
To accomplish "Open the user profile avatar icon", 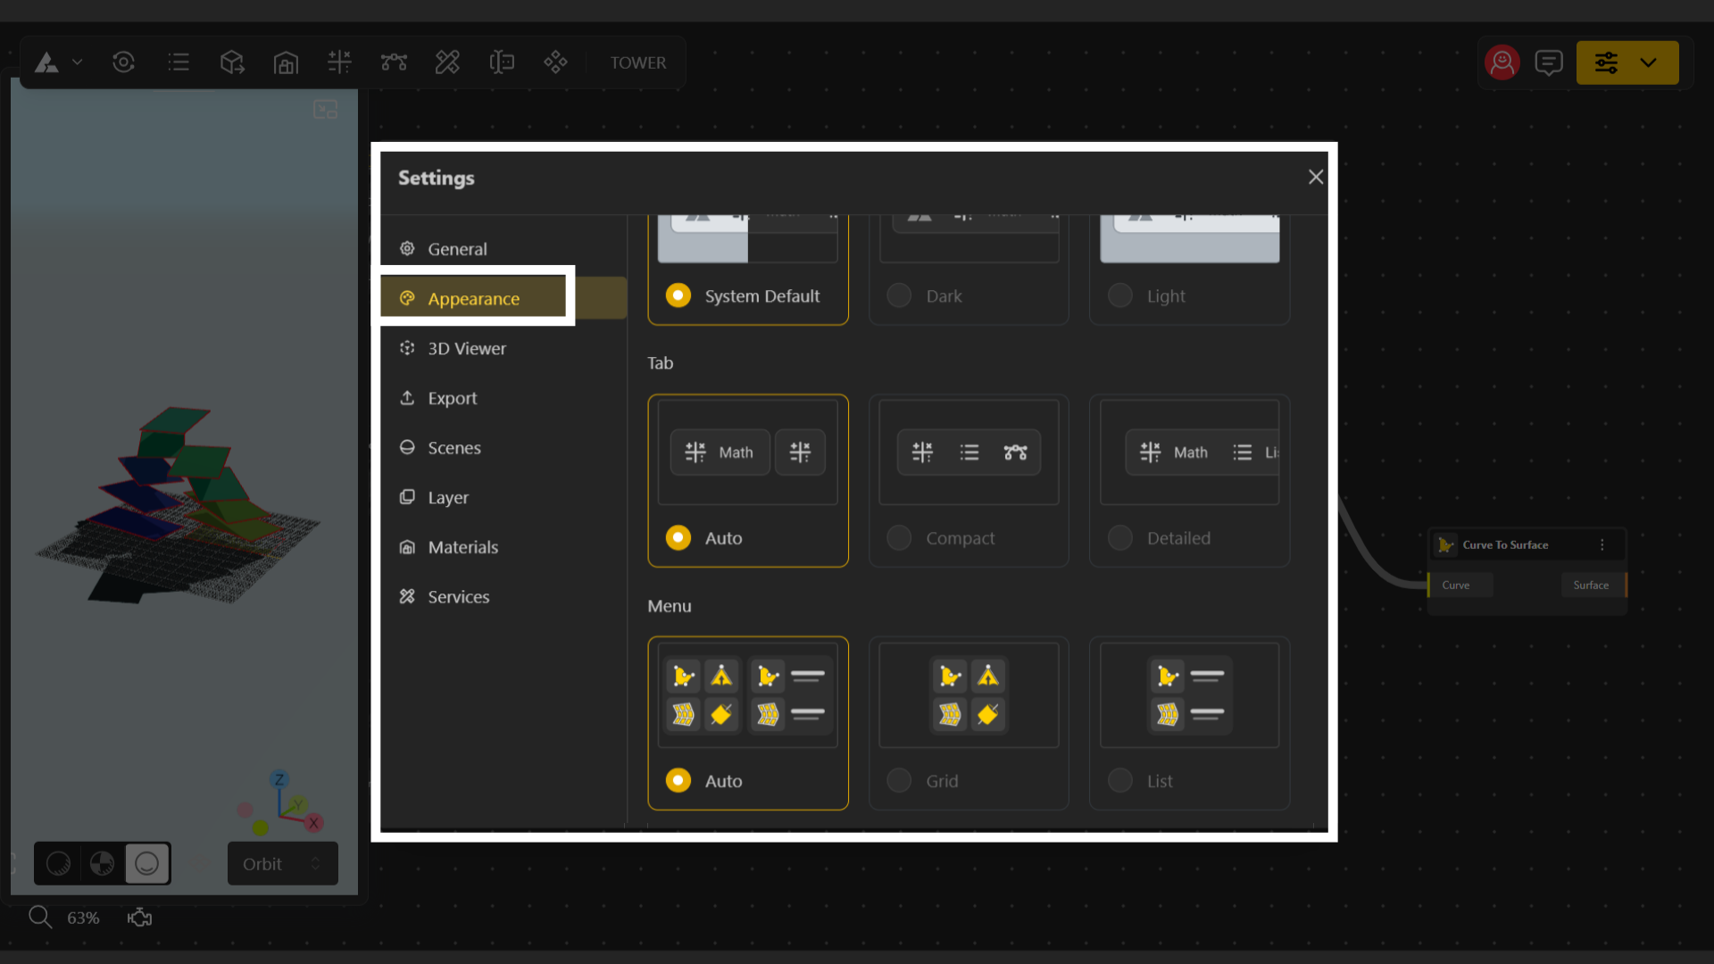I will pyautogui.click(x=1502, y=62).
